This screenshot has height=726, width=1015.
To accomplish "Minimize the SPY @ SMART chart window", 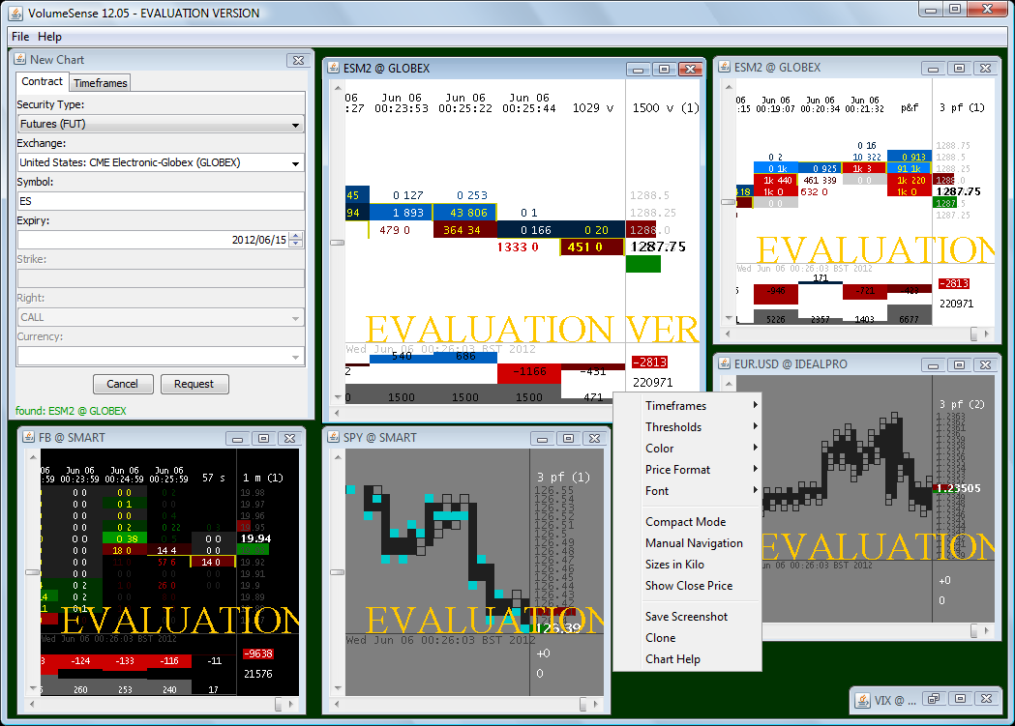I will (x=543, y=438).
